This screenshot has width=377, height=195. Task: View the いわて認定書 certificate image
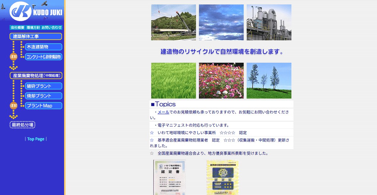[x=170, y=178]
